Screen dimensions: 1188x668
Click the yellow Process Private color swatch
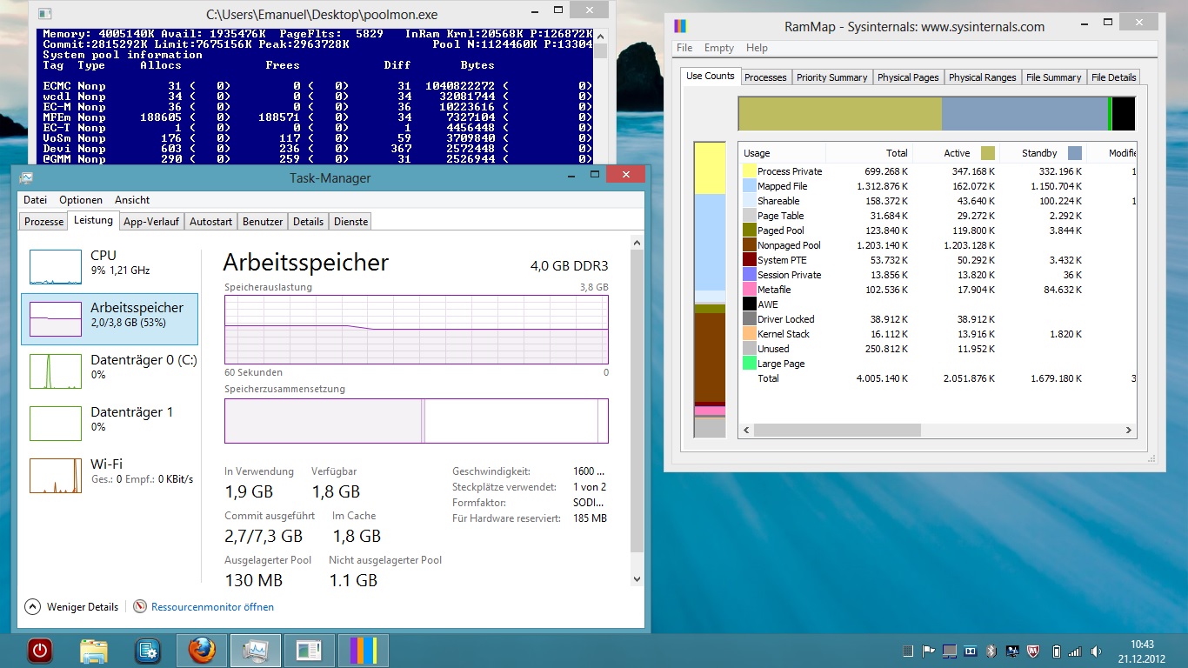point(750,171)
